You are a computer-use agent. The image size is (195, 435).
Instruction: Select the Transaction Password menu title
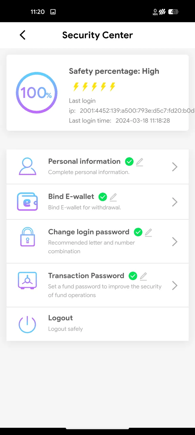86,276
